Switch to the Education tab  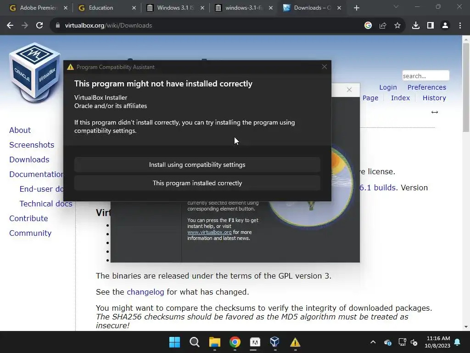coord(102,8)
